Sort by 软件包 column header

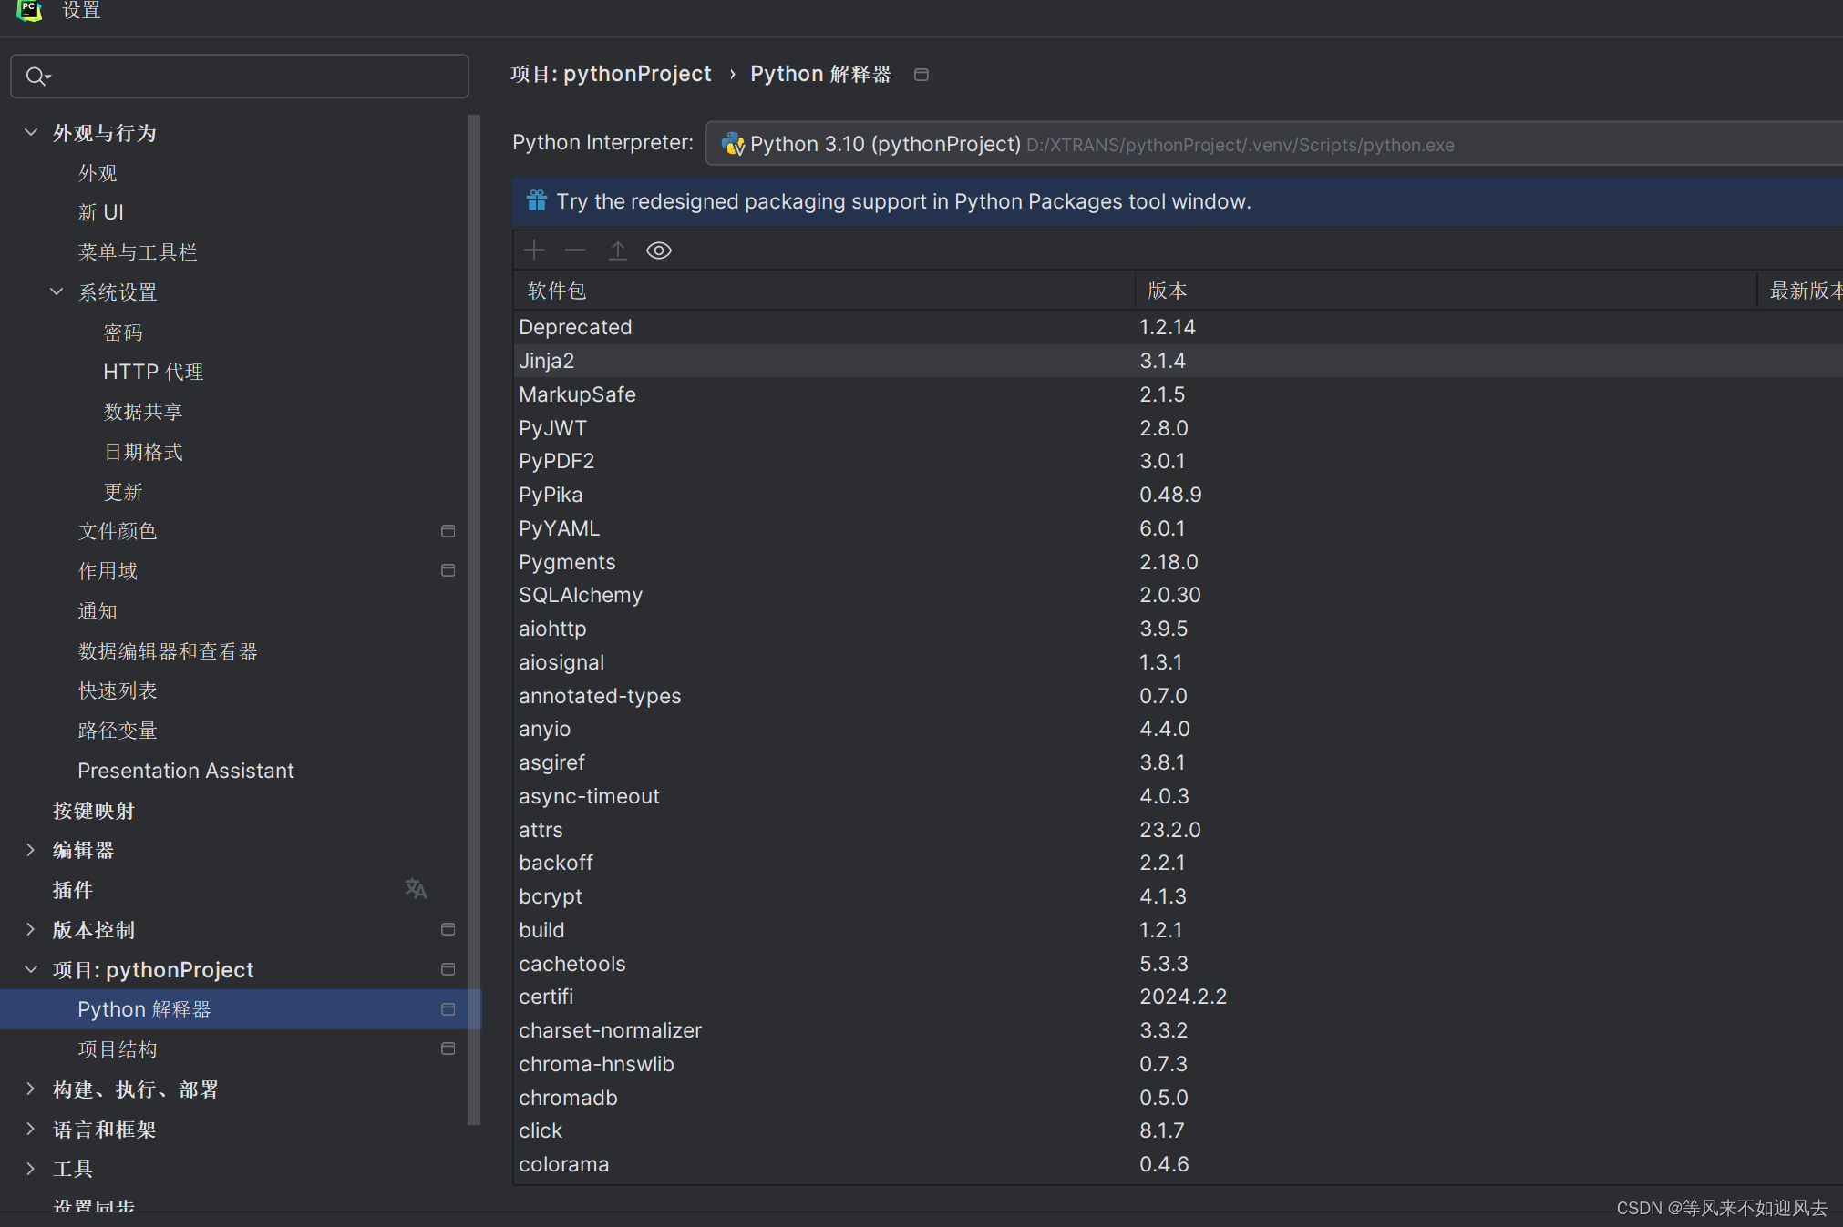point(825,291)
